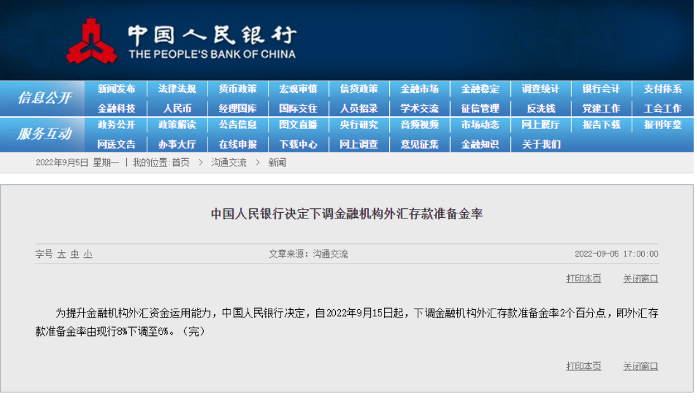The width and height of the screenshot is (697, 409).
Task: Open the 工会工作 link
Action: [662, 109]
